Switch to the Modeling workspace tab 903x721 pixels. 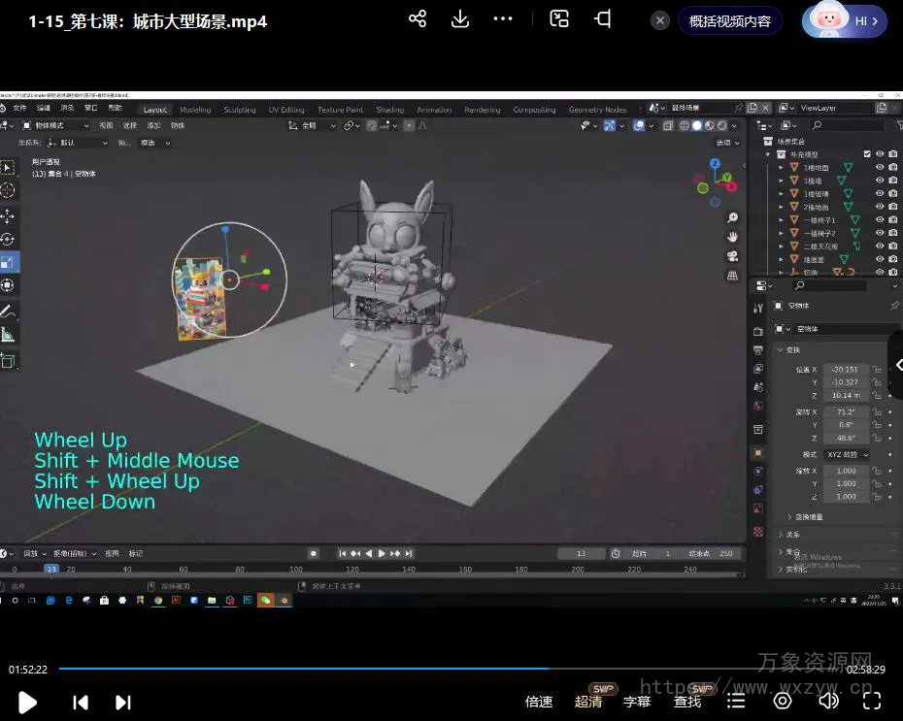tap(195, 110)
